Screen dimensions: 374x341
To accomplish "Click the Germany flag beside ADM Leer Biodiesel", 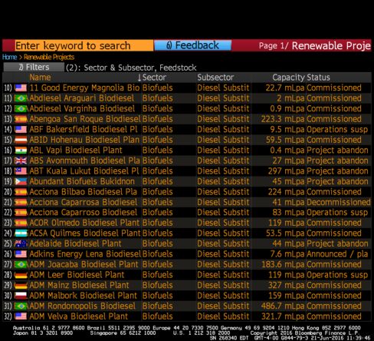I will [x=21, y=275].
